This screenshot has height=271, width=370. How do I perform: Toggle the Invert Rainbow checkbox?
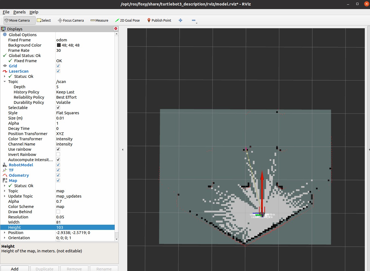click(58, 155)
